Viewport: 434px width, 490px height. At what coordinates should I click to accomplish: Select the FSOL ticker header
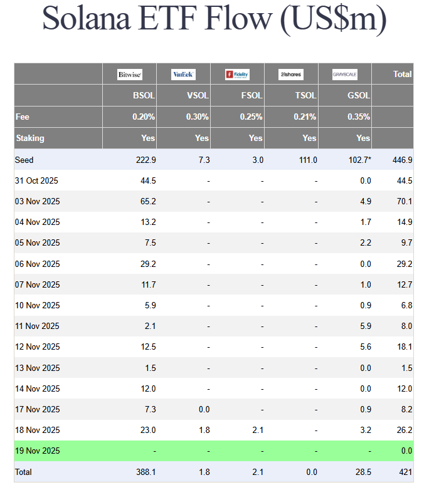coord(251,96)
